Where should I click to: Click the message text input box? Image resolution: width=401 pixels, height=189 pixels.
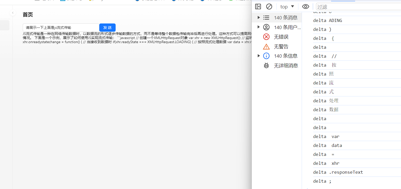pos(61,28)
